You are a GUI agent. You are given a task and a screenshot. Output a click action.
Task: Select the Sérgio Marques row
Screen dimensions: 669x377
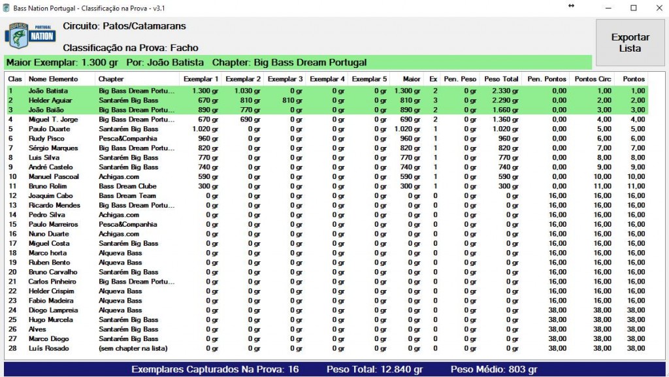tap(327, 148)
